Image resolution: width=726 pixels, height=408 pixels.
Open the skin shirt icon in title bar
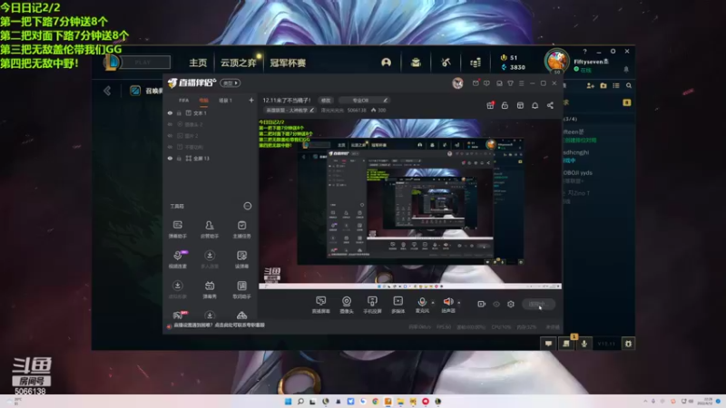[510, 83]
